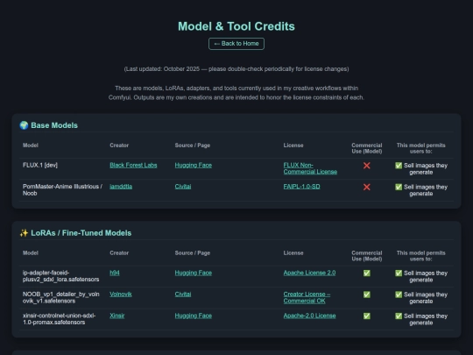This screenshot has height=355, width=473.
Task: Click Creator column header in LoRAs table
Action: tap(119, 253)
